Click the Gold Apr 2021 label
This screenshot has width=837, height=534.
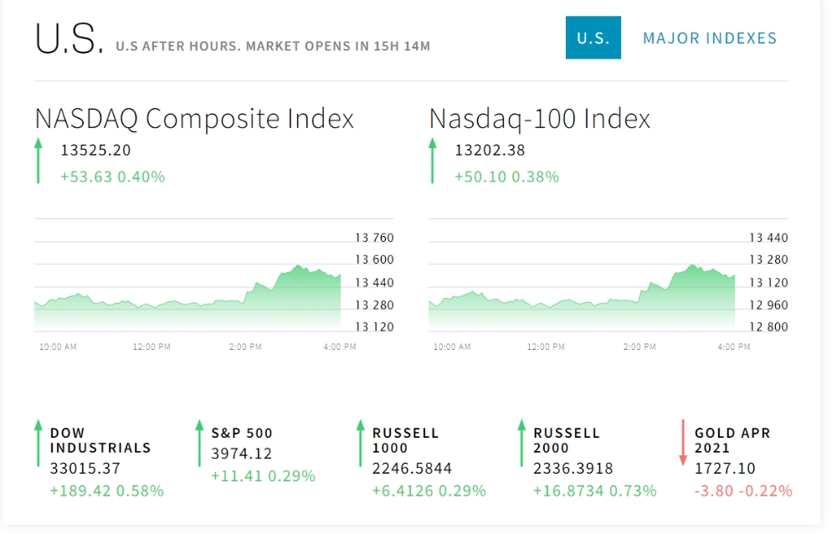pyautogui.click(x=732, y=440)
